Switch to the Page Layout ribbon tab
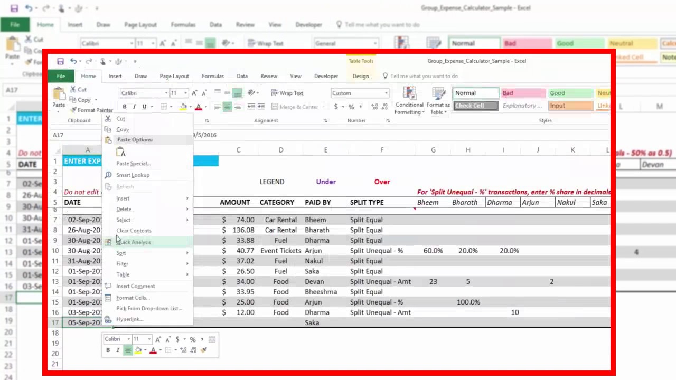 (x=174, y=76)
